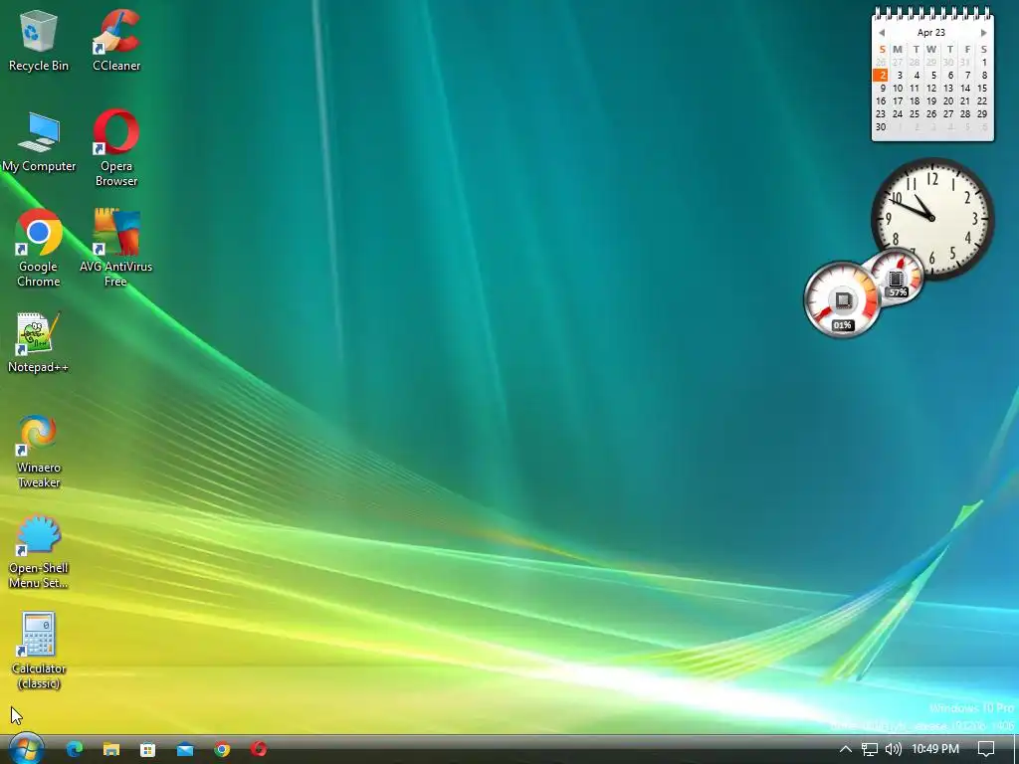Launch CCleaner from the desktop

point(116,40)
